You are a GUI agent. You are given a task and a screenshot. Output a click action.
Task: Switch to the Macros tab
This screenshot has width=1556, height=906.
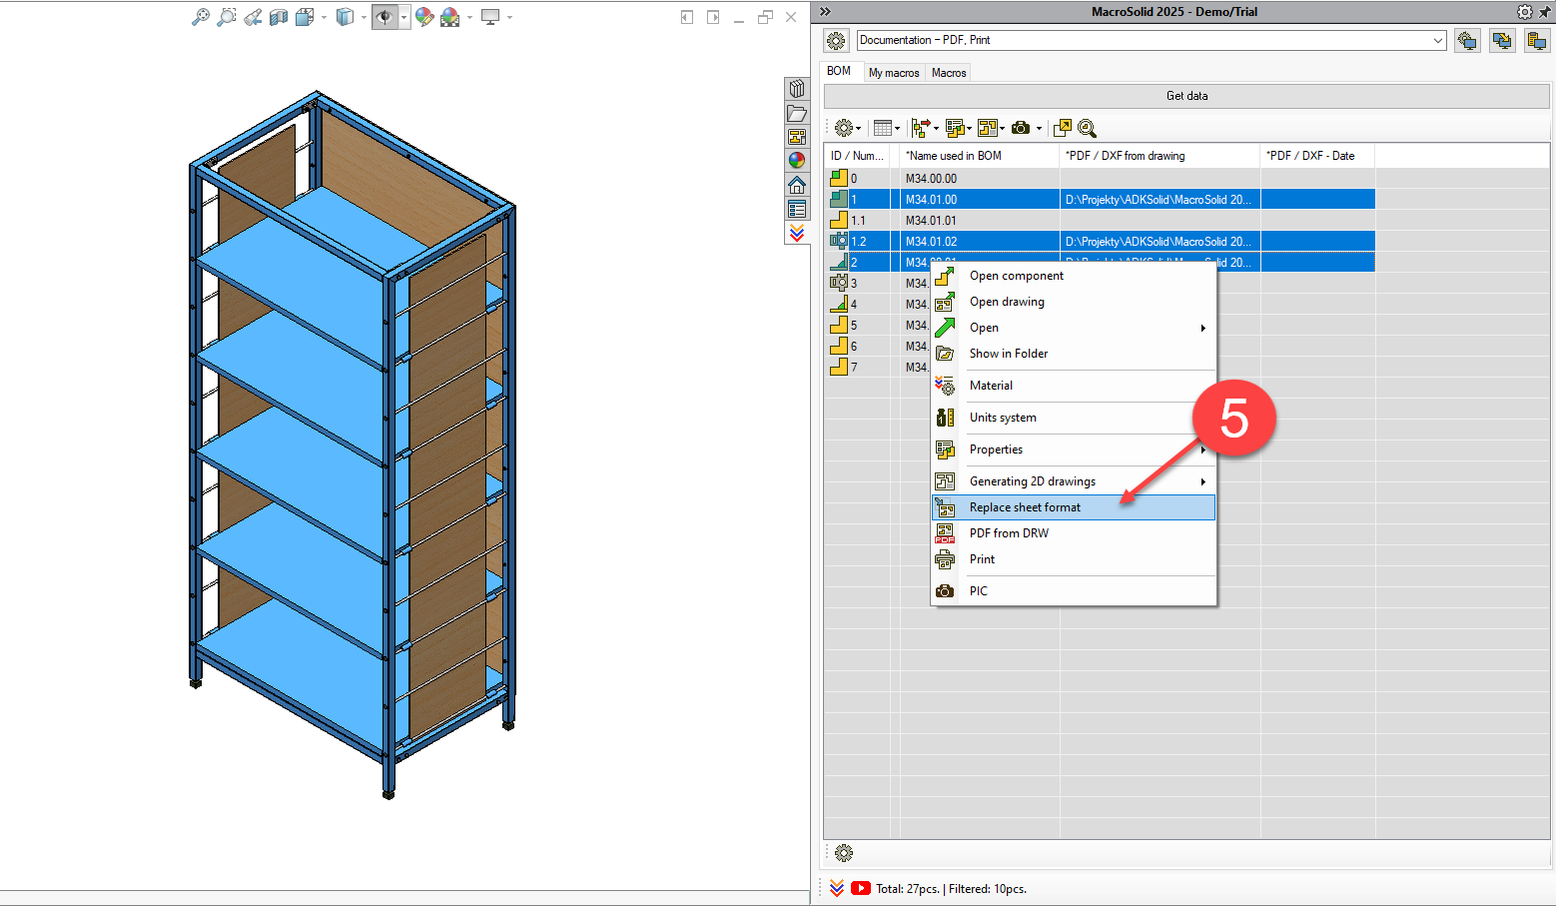coord(949,73)
